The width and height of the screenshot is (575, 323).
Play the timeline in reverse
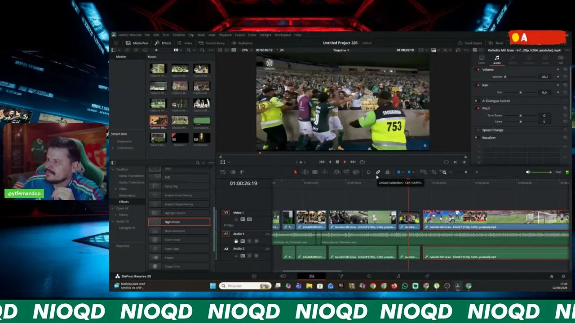(x=330, y=162)
